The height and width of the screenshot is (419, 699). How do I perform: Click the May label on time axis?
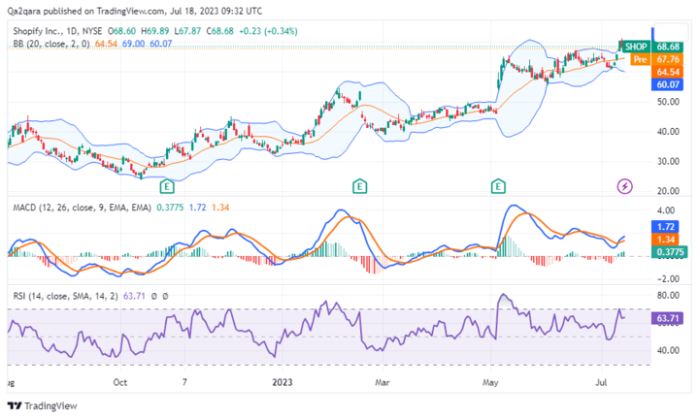pos(490,382)
